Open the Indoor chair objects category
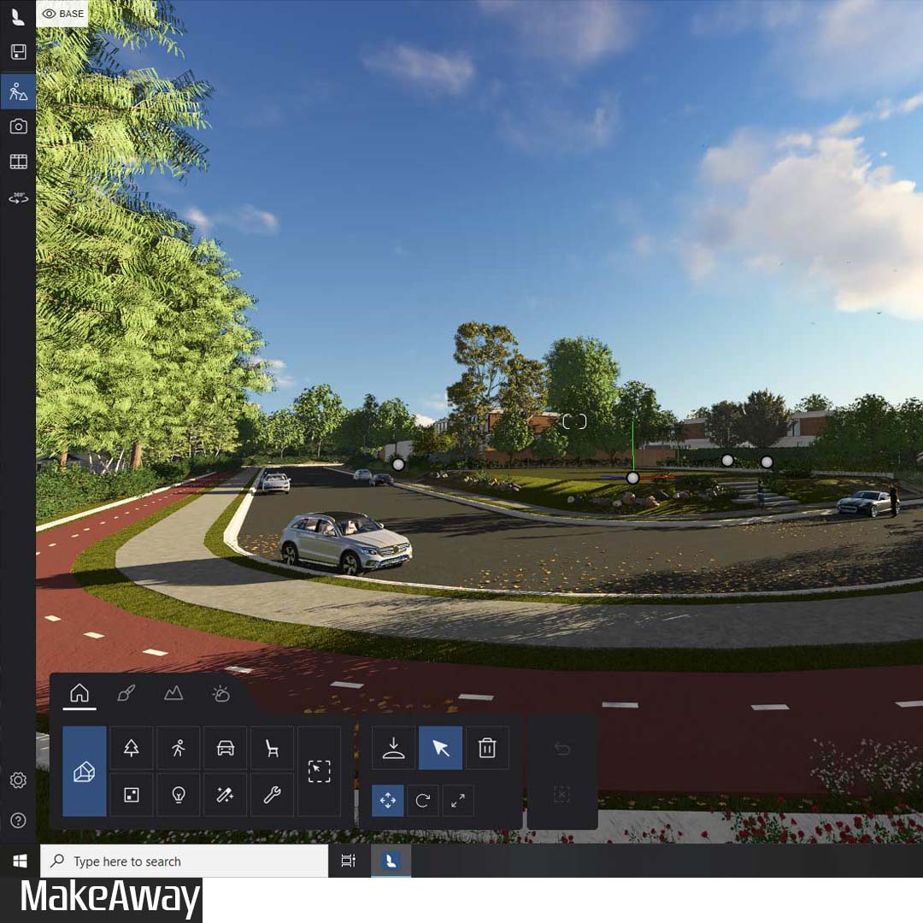 point(272,749)
